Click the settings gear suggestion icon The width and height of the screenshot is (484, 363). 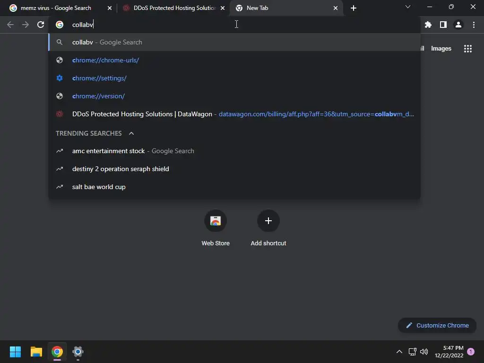60,78
